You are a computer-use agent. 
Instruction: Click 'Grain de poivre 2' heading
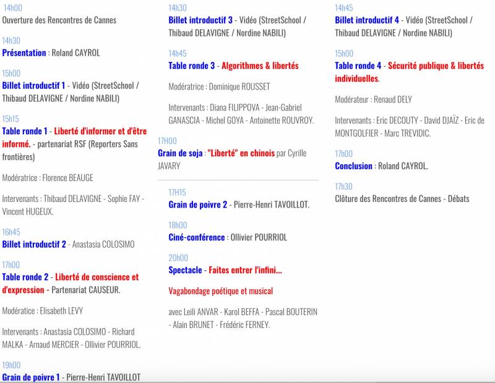[x=197, y=204]
